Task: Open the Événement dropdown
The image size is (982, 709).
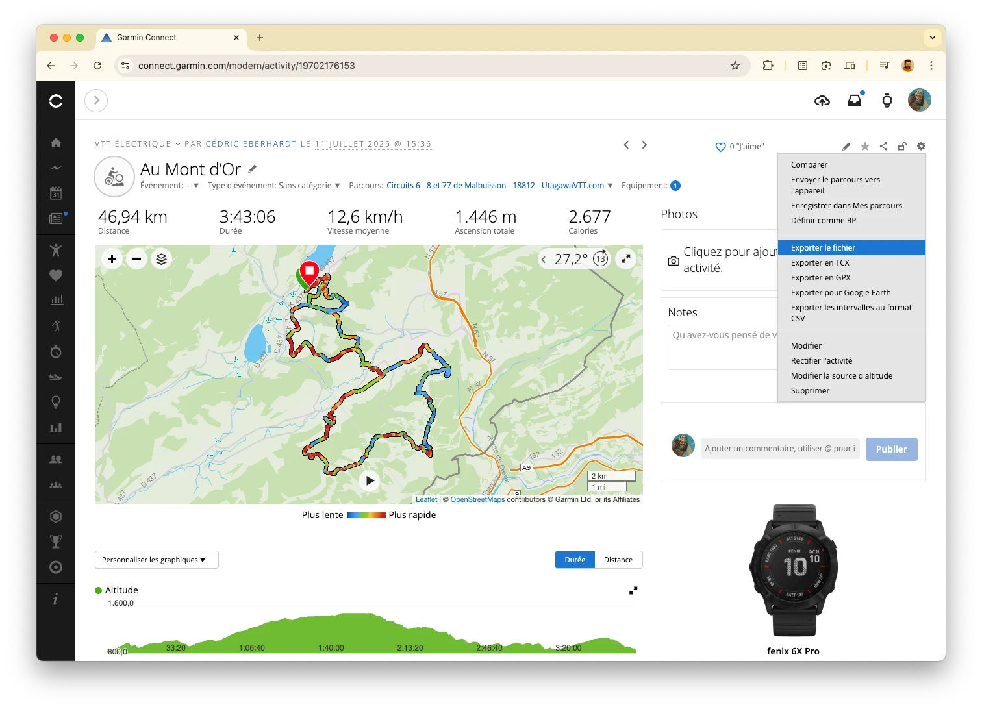Action: [x=170, y=186]
